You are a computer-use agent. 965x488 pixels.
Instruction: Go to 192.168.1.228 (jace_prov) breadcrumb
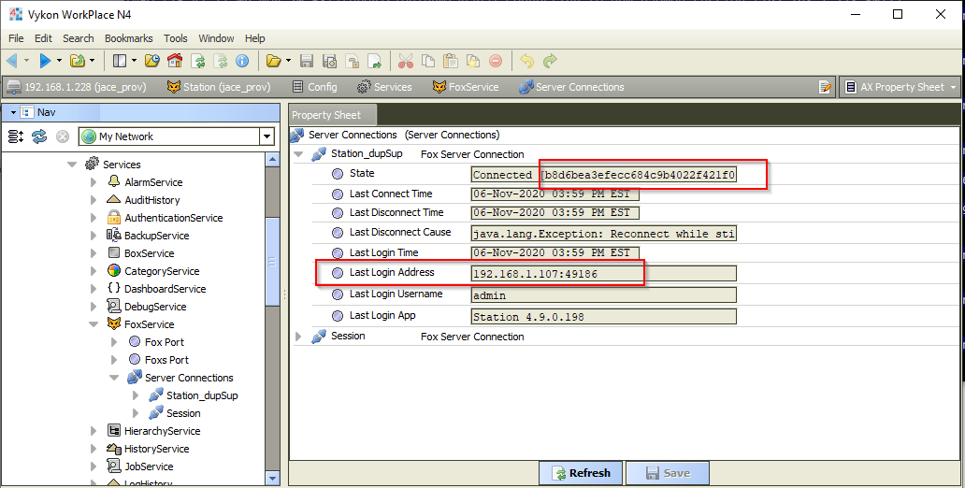(77, 87)
